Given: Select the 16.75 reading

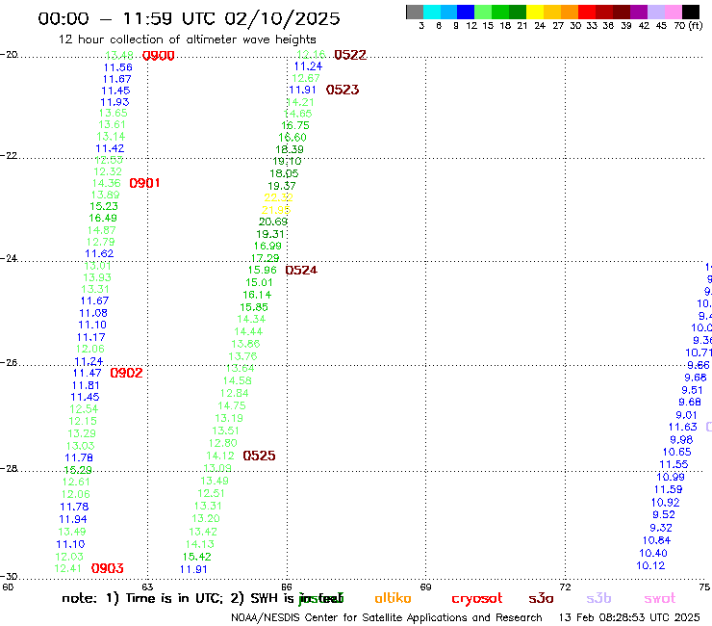Looking at the screenshot, I should click(x=295, y=125).
